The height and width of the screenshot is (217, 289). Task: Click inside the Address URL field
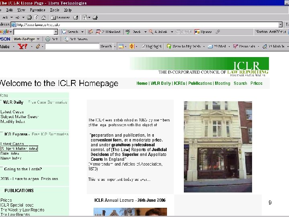click(x=147, y=25)
